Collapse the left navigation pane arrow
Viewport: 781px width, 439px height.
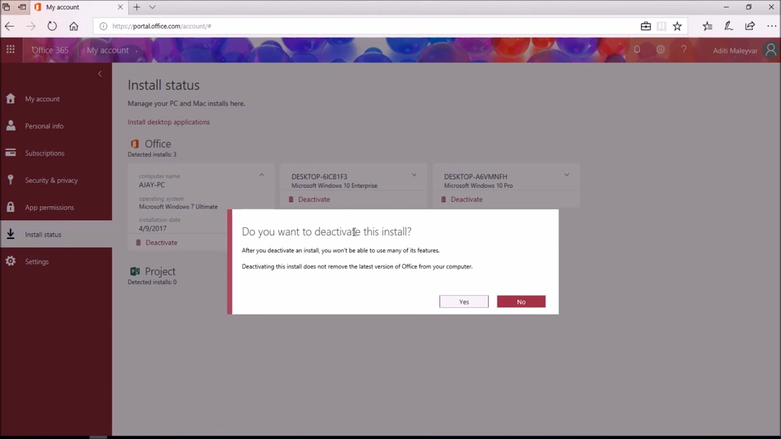tap(99, 74)
